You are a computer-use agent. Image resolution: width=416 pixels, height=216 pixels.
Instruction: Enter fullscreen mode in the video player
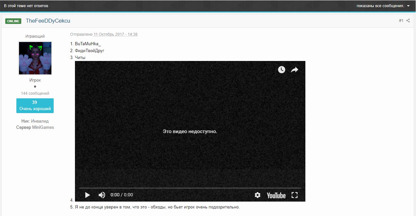(x=295, y=195)
